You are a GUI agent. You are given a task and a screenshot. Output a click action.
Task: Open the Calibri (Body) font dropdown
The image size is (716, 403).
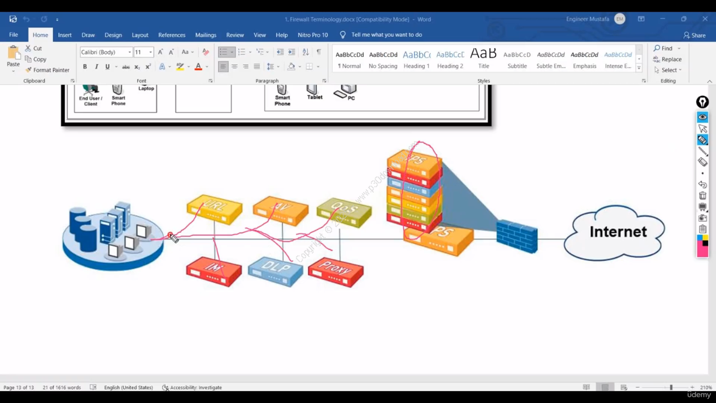coord(106,52)
